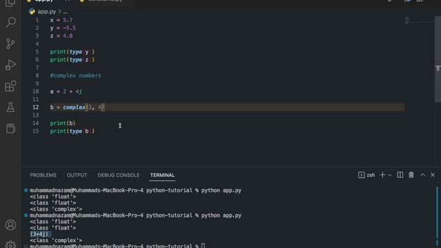Click app.py in the breadcrumb

tap(47, 12)
